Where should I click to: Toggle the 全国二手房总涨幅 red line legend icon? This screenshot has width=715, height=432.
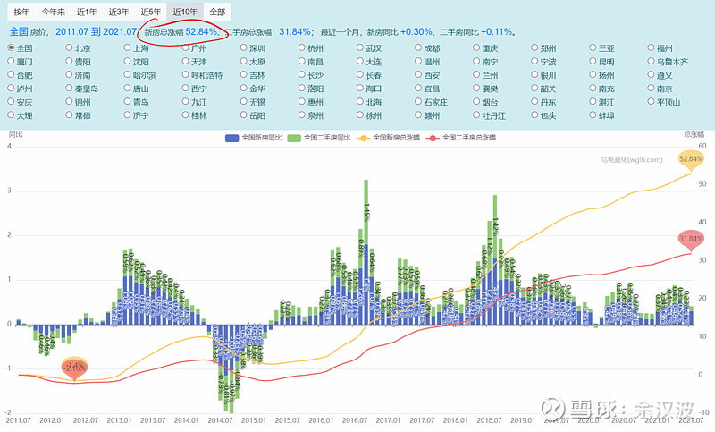[x=433, y=138]
